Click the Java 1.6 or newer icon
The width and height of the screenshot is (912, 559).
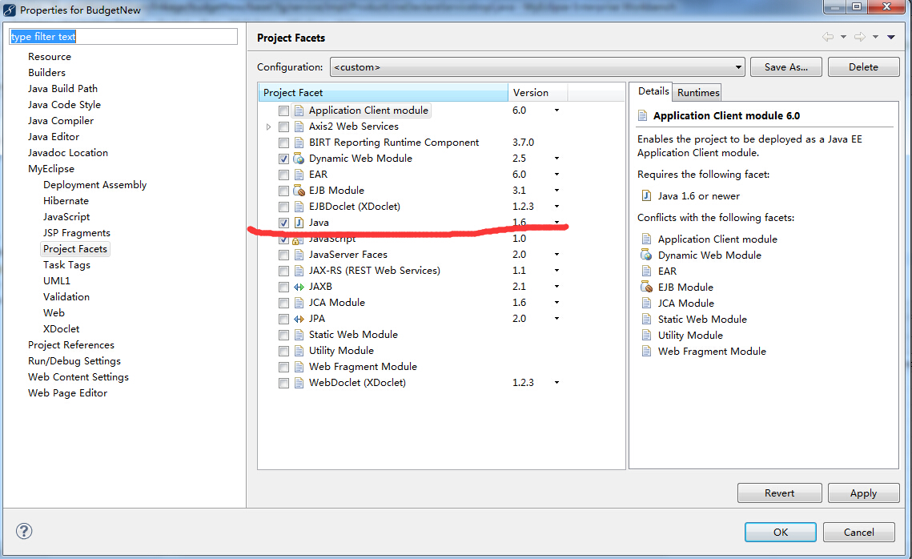(x=646, y=195)
